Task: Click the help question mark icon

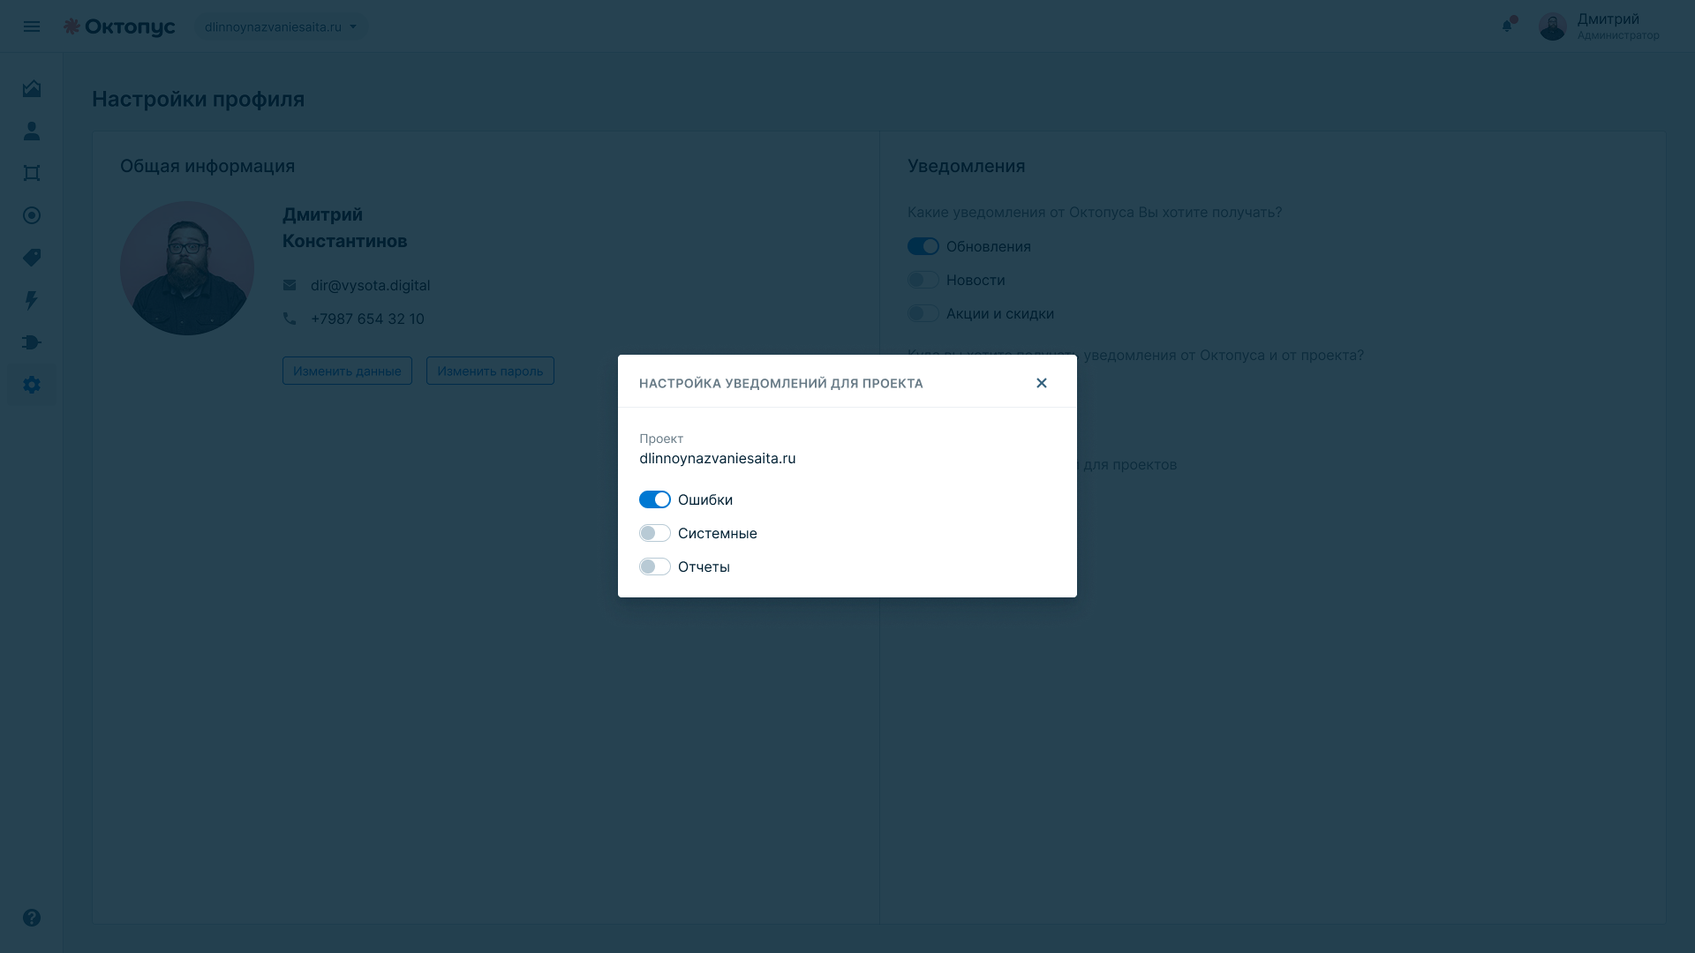Action: pyautogui.click(x=32, y=918)
